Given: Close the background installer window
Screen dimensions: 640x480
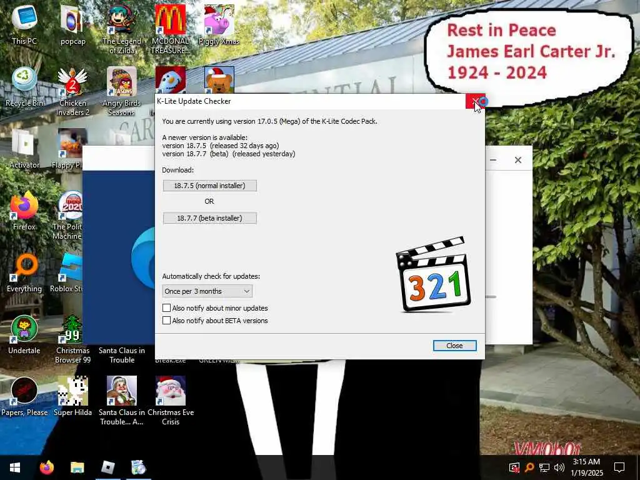Looking at the screenshot, I should 518,160.
